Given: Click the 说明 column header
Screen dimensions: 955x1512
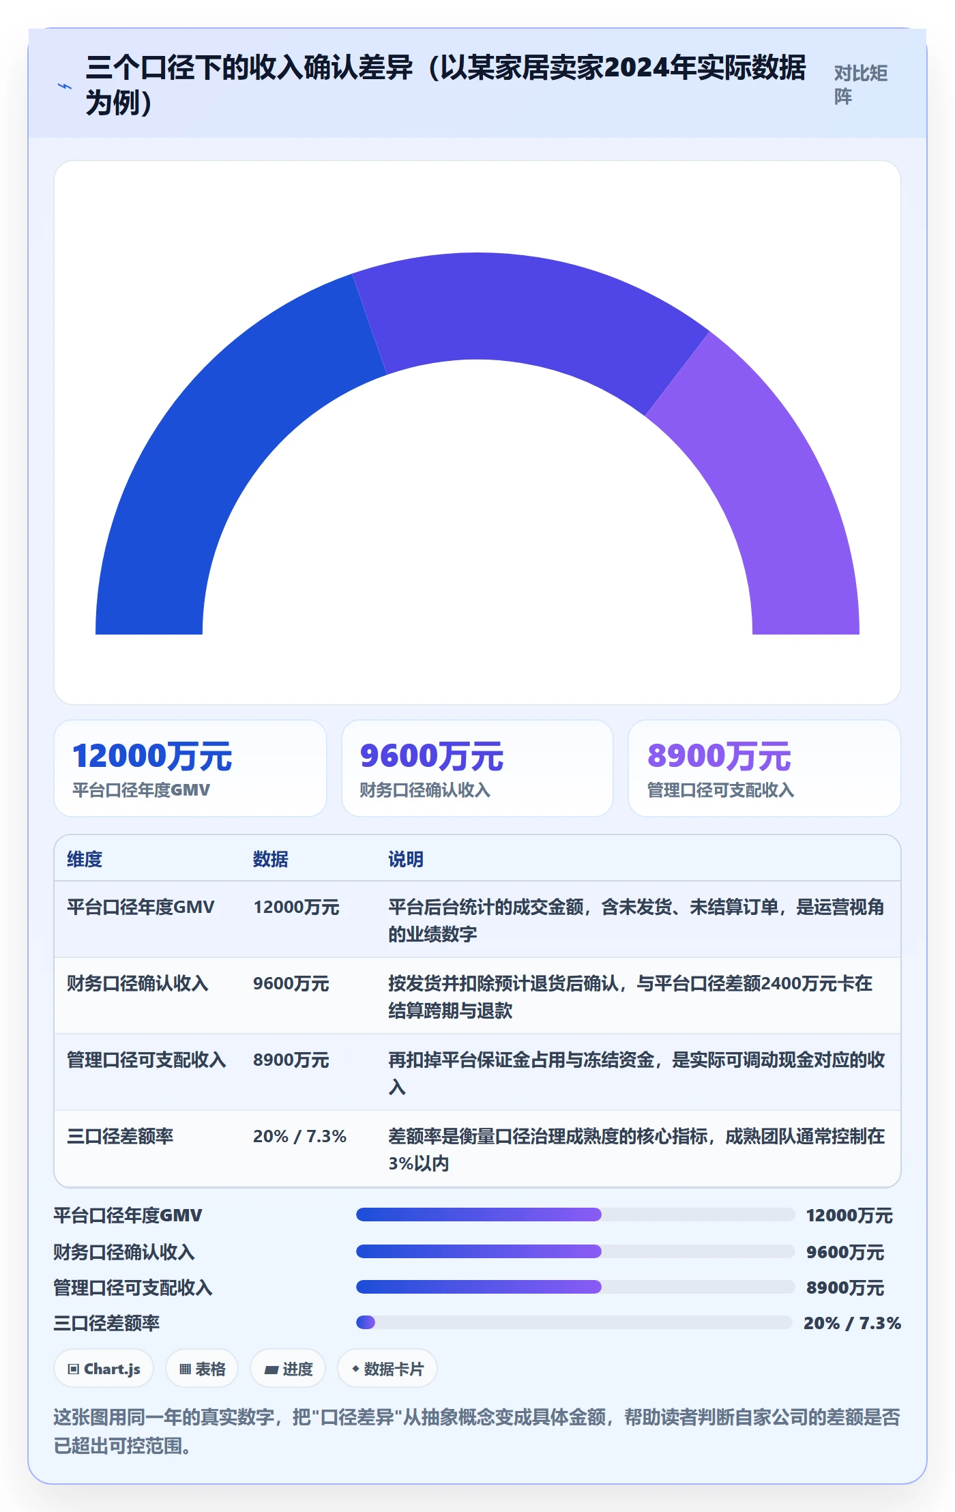Looking at the screenshot, I should pos(406,859).
